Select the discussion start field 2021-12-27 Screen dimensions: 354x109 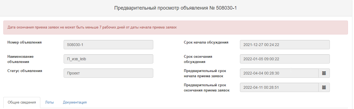(285, 45)
